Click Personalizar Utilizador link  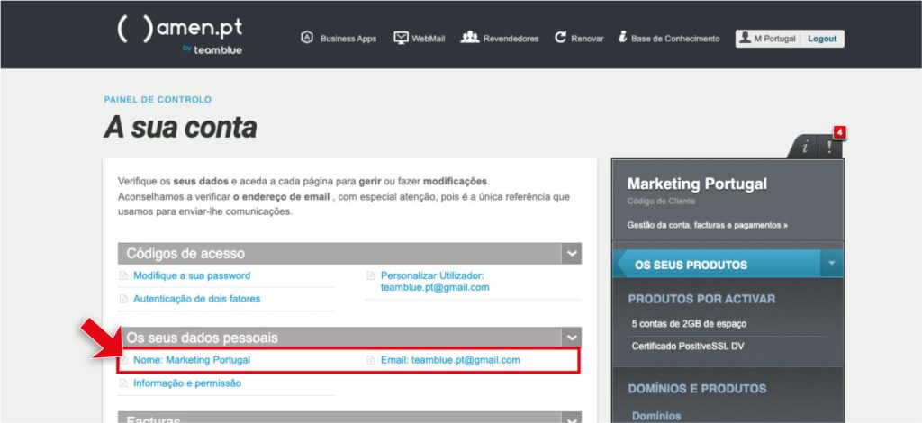[431, 275]
